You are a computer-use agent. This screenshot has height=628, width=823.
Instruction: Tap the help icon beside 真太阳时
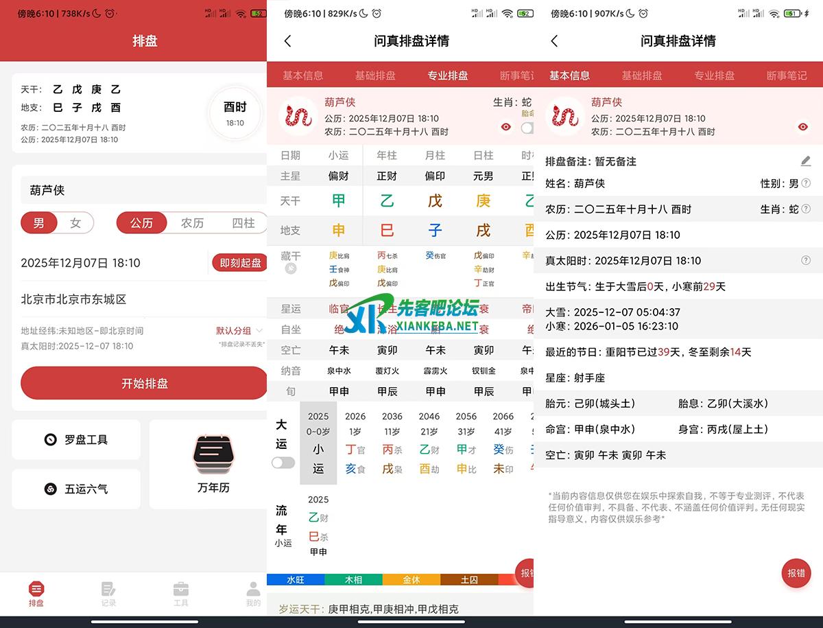pyautogui.click(x=805, y=261)
